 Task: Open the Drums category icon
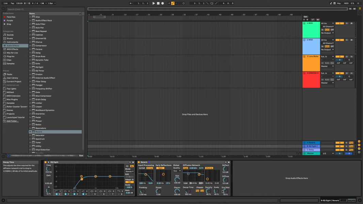[x=4, y=38]
